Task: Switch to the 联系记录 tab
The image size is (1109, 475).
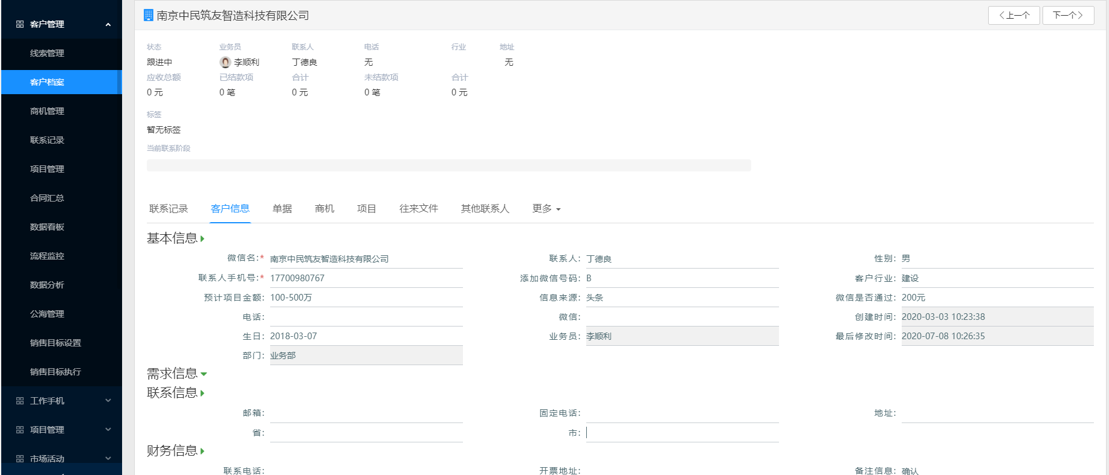Action: coord(169,209)
